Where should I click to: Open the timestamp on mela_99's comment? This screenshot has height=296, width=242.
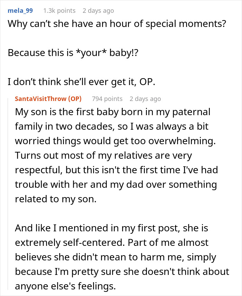pos(98,11)
